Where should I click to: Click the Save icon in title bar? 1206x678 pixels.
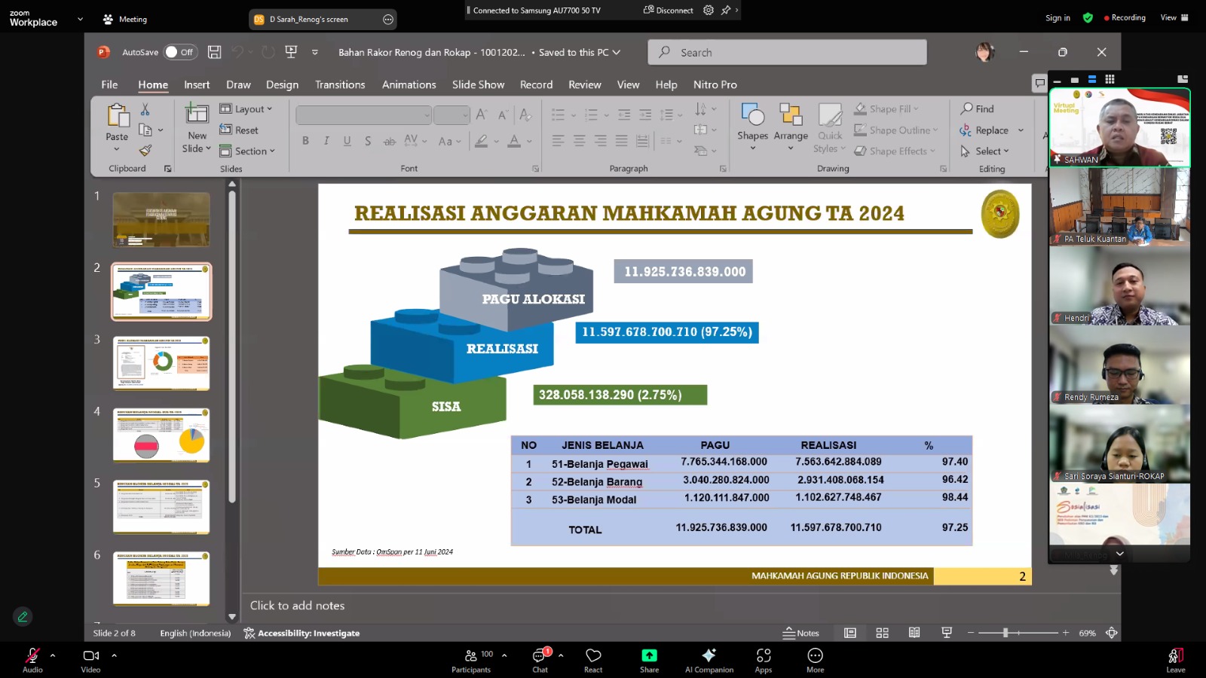(x=215, y=52)
